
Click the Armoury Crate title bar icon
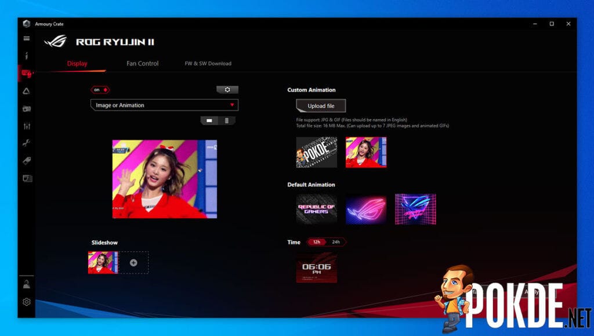(x=26, y=24)
